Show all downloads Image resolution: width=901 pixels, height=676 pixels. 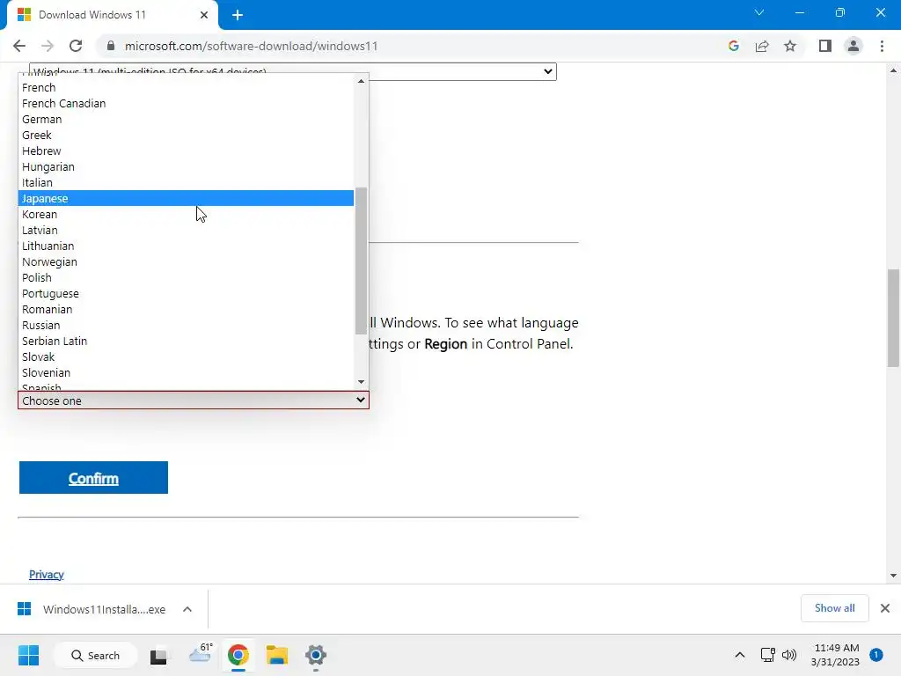pos(834,608)
